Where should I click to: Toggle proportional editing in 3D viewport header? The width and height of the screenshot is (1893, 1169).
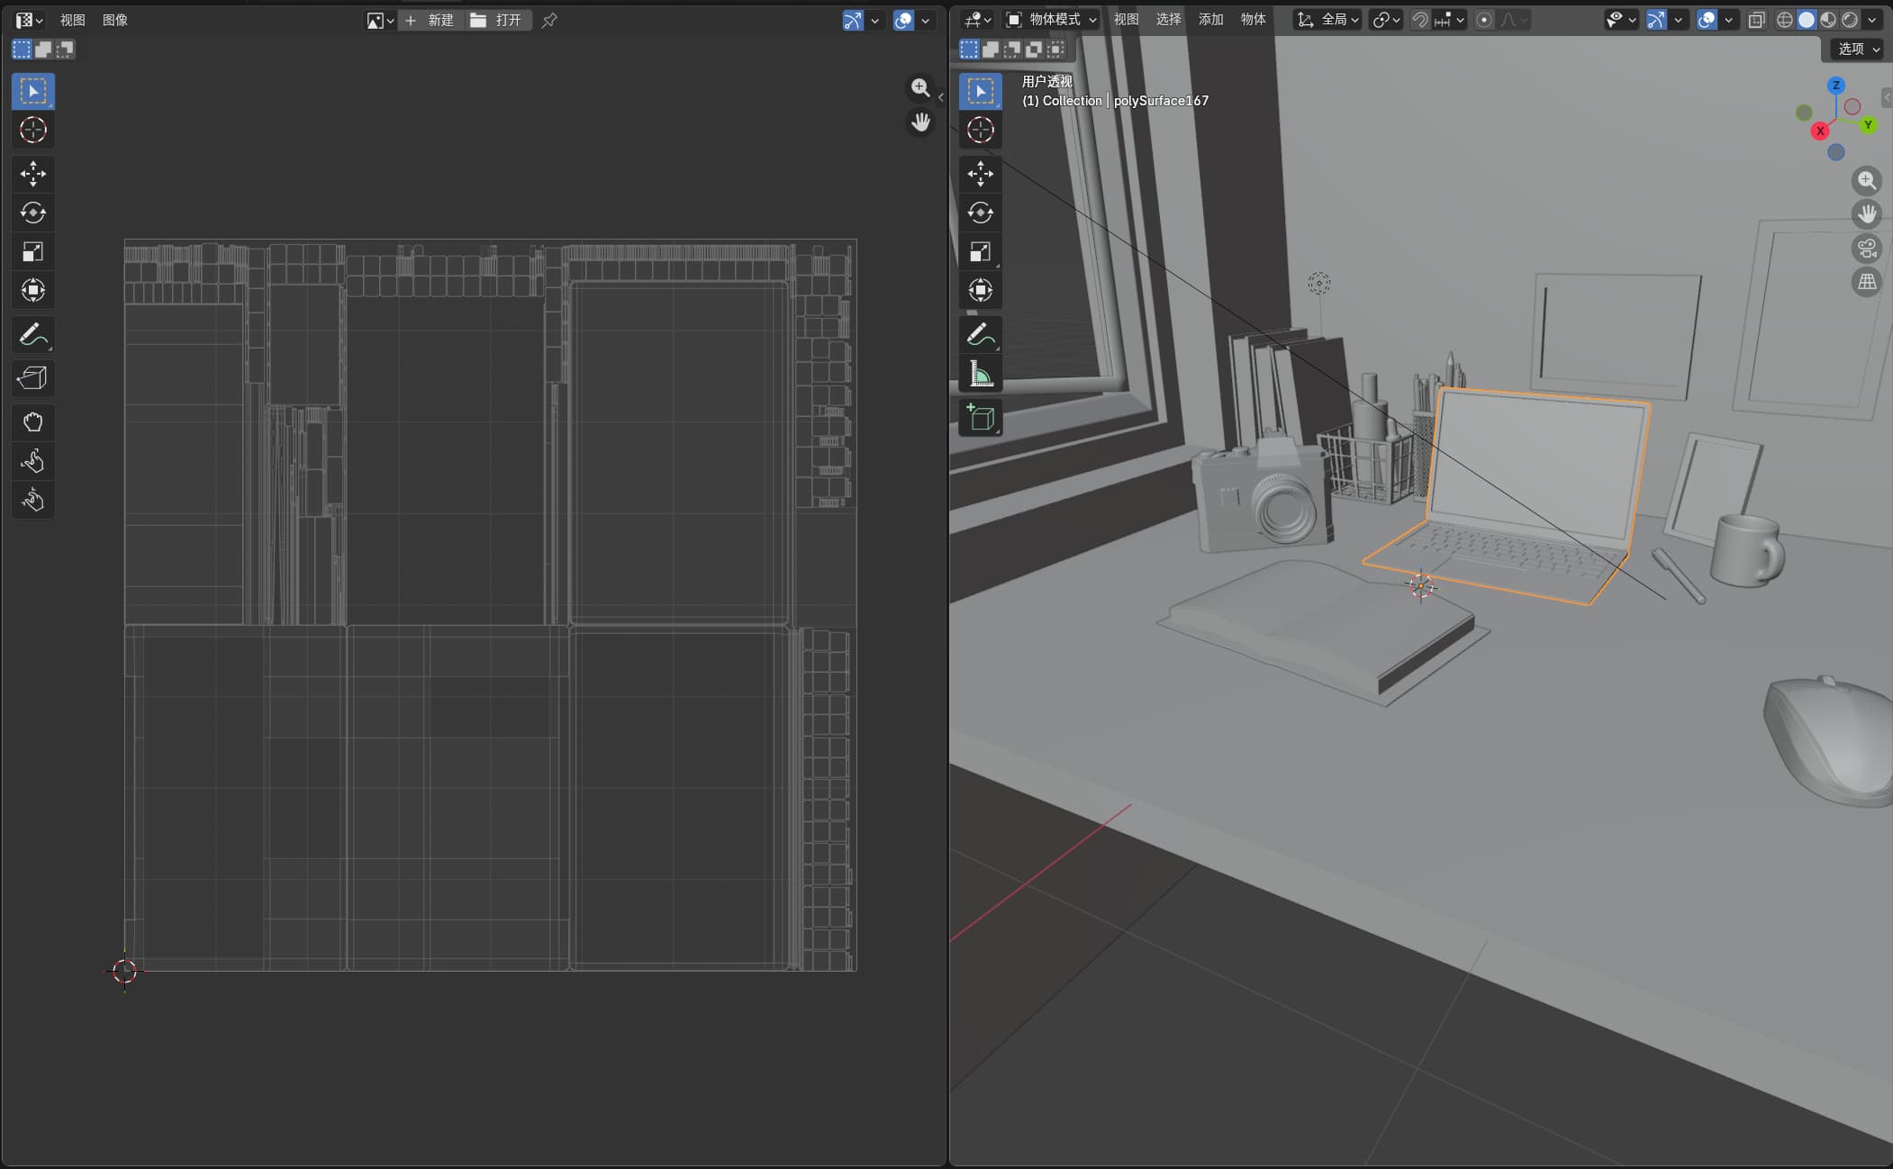coord(1484,20)
